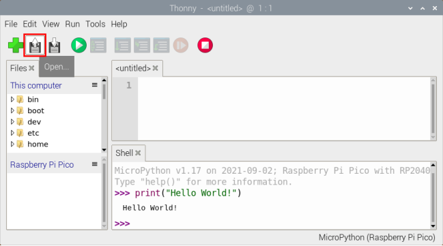Click the empty Shell prompt at bottom
The image size is (443, 246).
click(x=122, y=224)
